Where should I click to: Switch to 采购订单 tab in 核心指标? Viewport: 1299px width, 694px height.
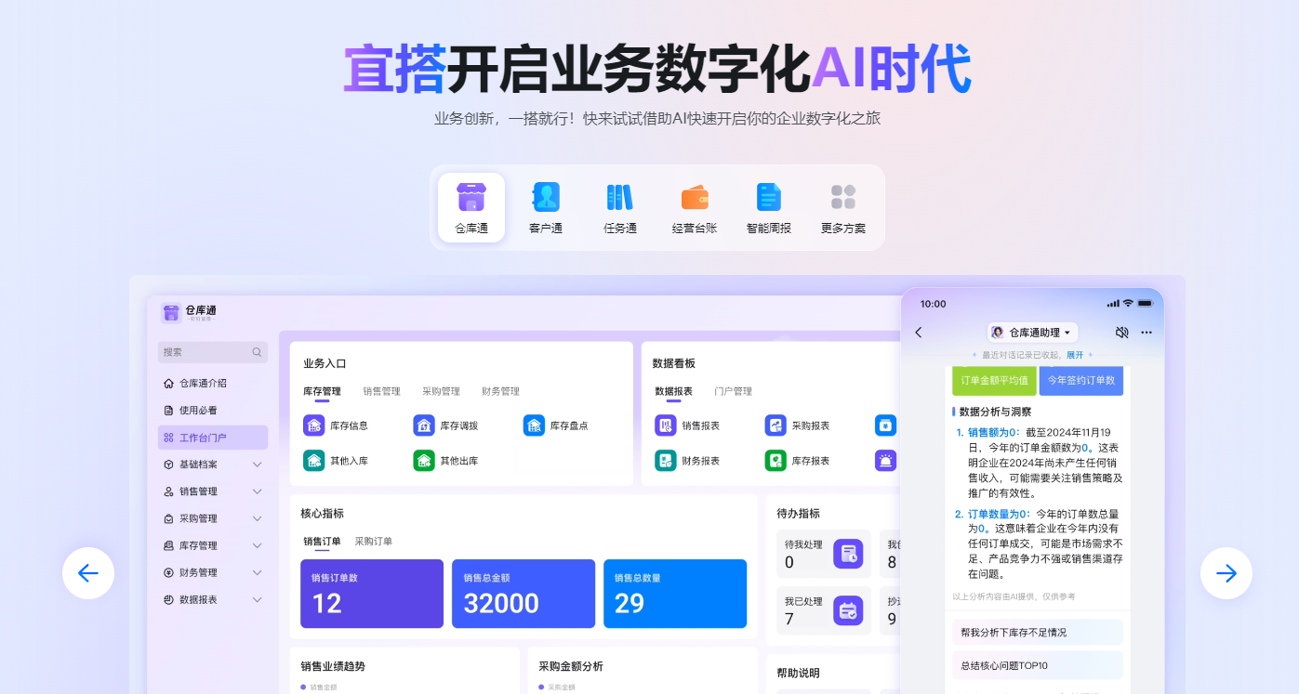tap(373, 541)
